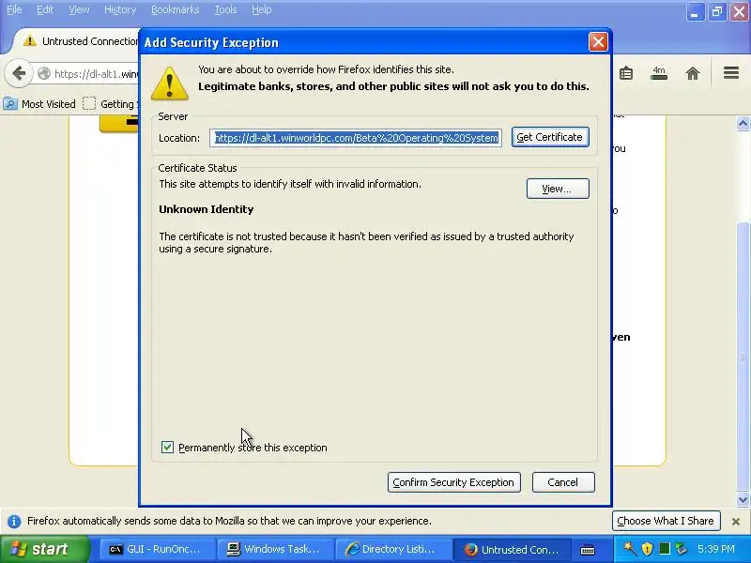Open Most Visited bookmarks folder

[x=39, y=104]
